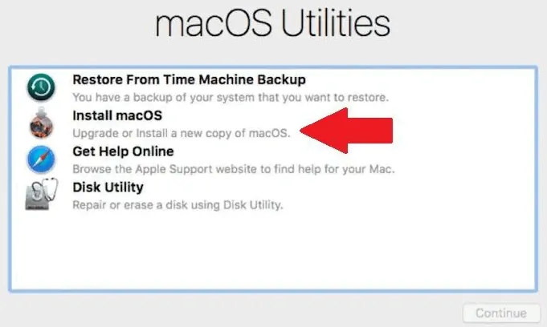The height and width of the screenshot is (327, 547).
Task: Choose the Disk Utility title
Action: [x=108, y=188]
